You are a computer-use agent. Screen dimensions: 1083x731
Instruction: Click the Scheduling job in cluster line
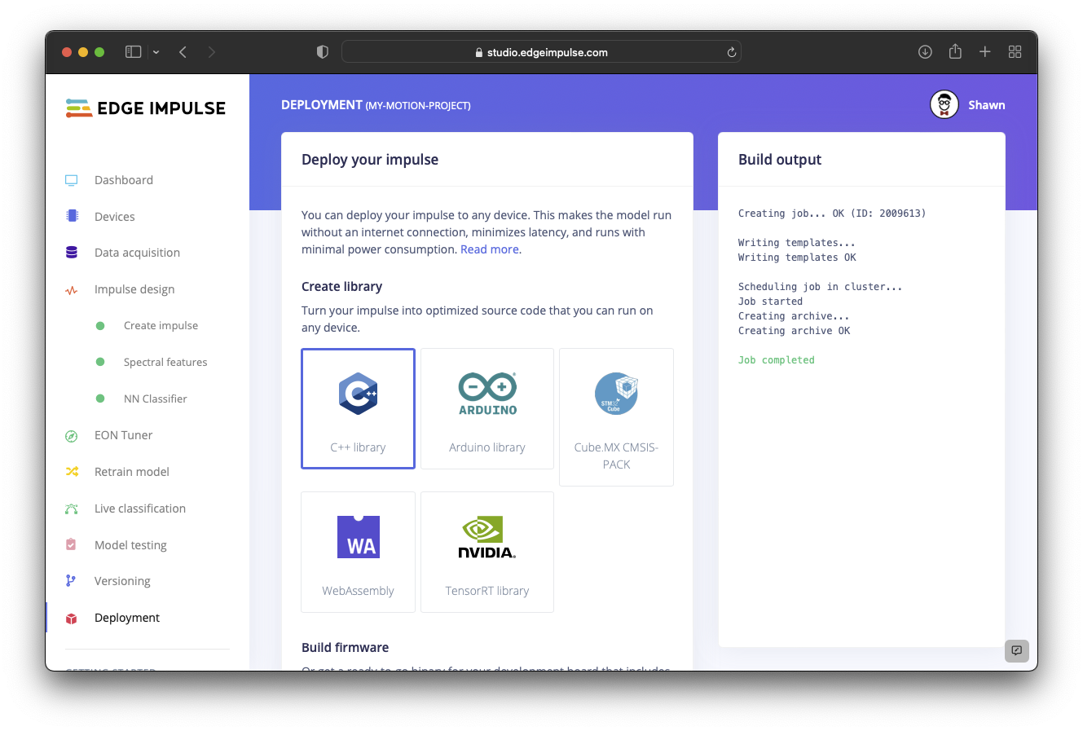pyautogui.click(x=820, y=287)
